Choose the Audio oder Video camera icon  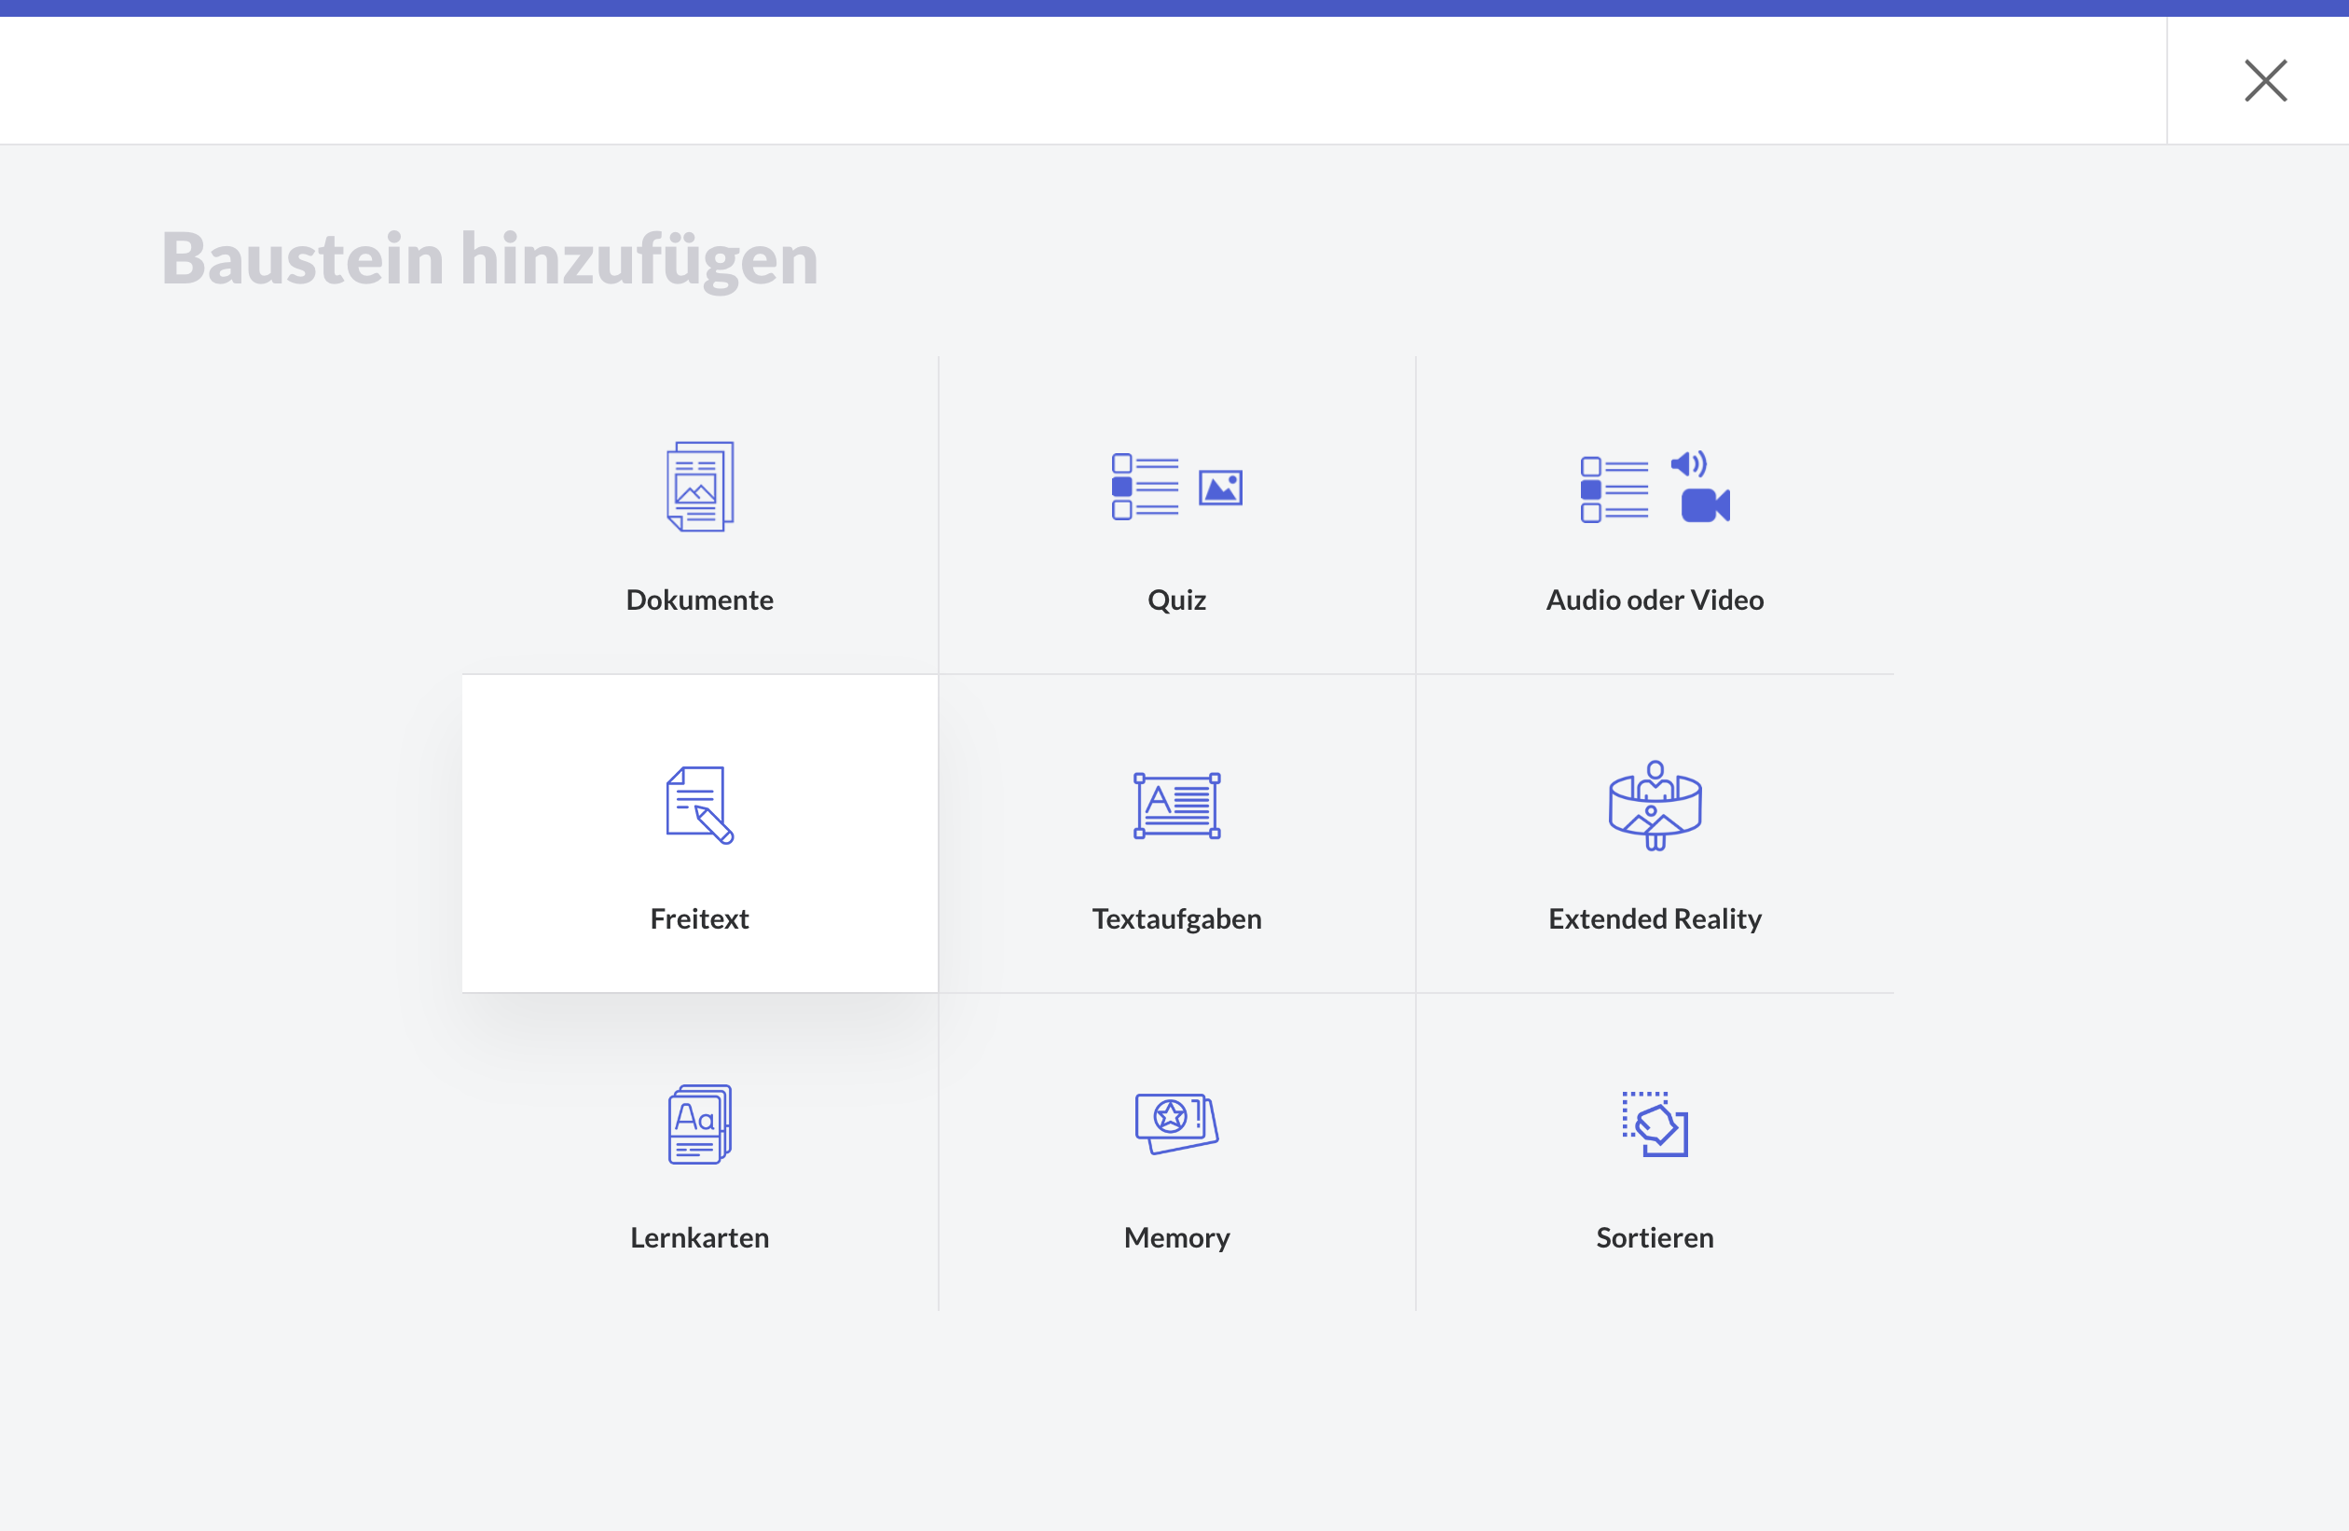[1655, 487]
